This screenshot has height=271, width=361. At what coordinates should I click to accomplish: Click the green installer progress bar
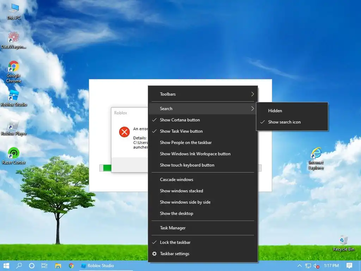pyautogui.click(x=107, y=168)
